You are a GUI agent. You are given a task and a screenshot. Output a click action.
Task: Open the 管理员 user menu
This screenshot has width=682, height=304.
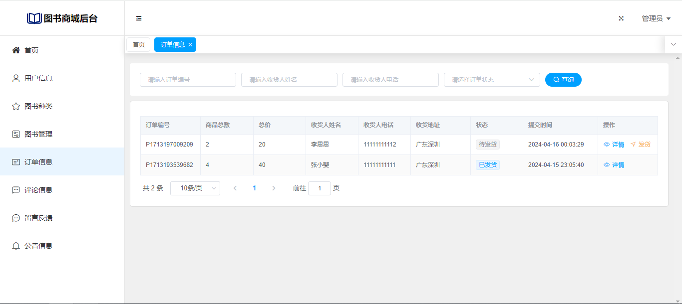[656, 18]
